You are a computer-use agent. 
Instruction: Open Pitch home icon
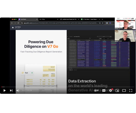tap(13, 28)
